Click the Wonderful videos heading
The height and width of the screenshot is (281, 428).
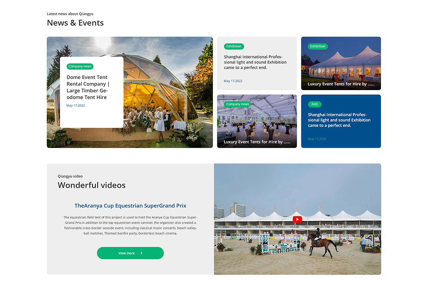tap(91, 185)
